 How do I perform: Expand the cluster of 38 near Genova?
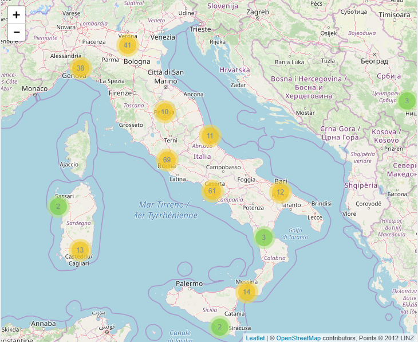point(81,68)
